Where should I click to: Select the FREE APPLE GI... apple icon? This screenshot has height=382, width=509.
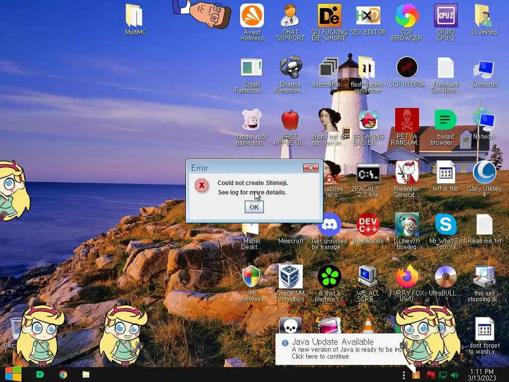point(290,127)
